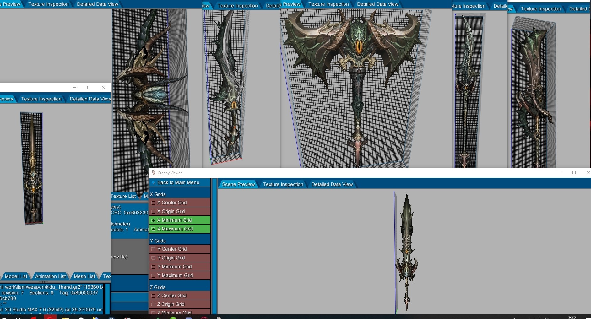Click the dark sword model in front scene preview
This screenshot has width=591, height=319.
point(407,253)
